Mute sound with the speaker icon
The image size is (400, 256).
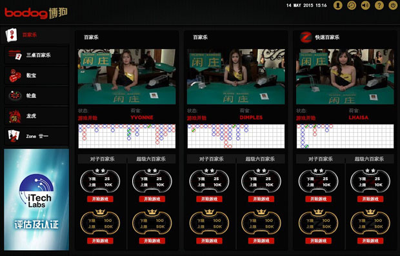coord(365,5)
